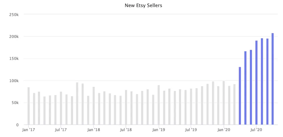Screen dimensions: 283x137
Task: Select the gray bar above Jul '19 label
Action: 191,107
